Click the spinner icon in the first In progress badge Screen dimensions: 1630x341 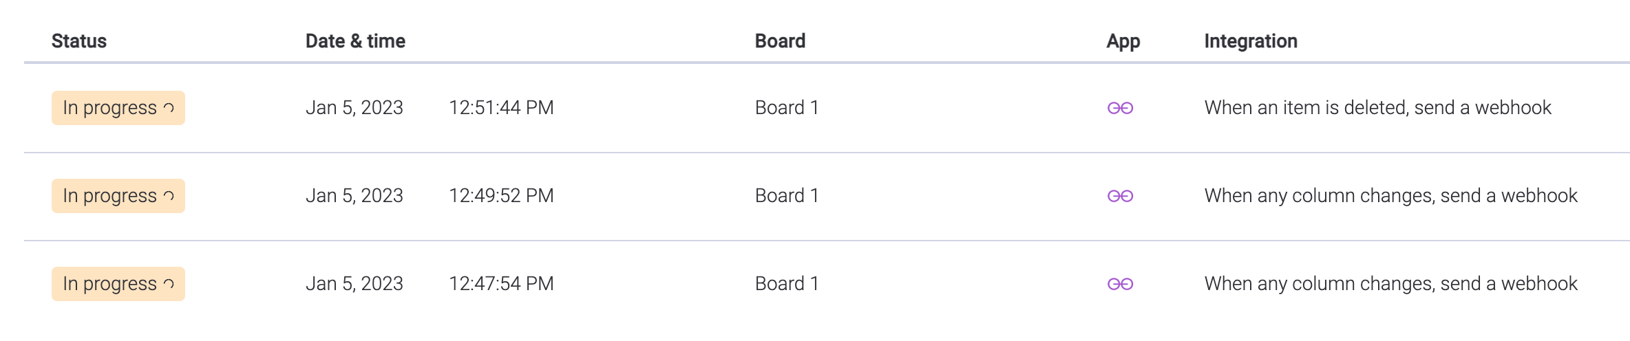point(169,108)
